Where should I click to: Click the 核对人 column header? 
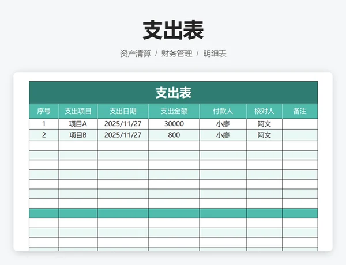264,111
